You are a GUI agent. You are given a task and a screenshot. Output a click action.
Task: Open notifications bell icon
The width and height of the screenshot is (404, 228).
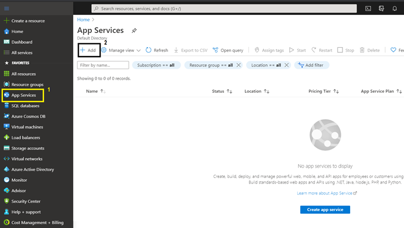pyautogui.click(x=395, y=8)
